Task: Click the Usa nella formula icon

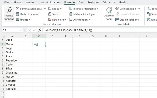Action: [117, 14]
